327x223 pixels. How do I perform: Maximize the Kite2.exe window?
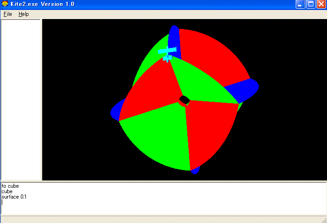tap(311, 4)
